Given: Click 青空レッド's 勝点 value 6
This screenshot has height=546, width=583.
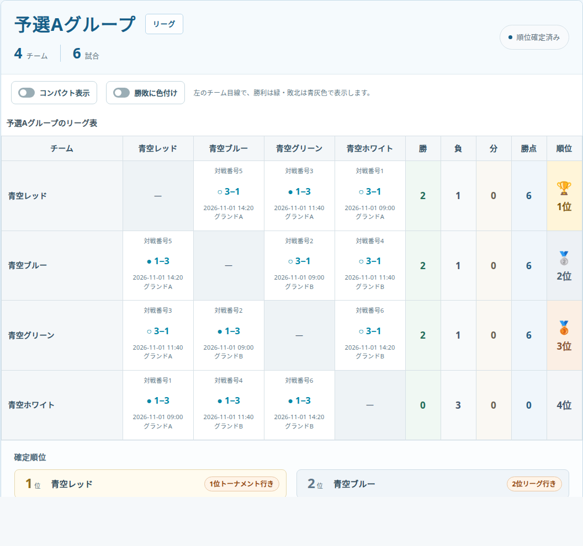Looking at the screenshot, I should [529, 196].
